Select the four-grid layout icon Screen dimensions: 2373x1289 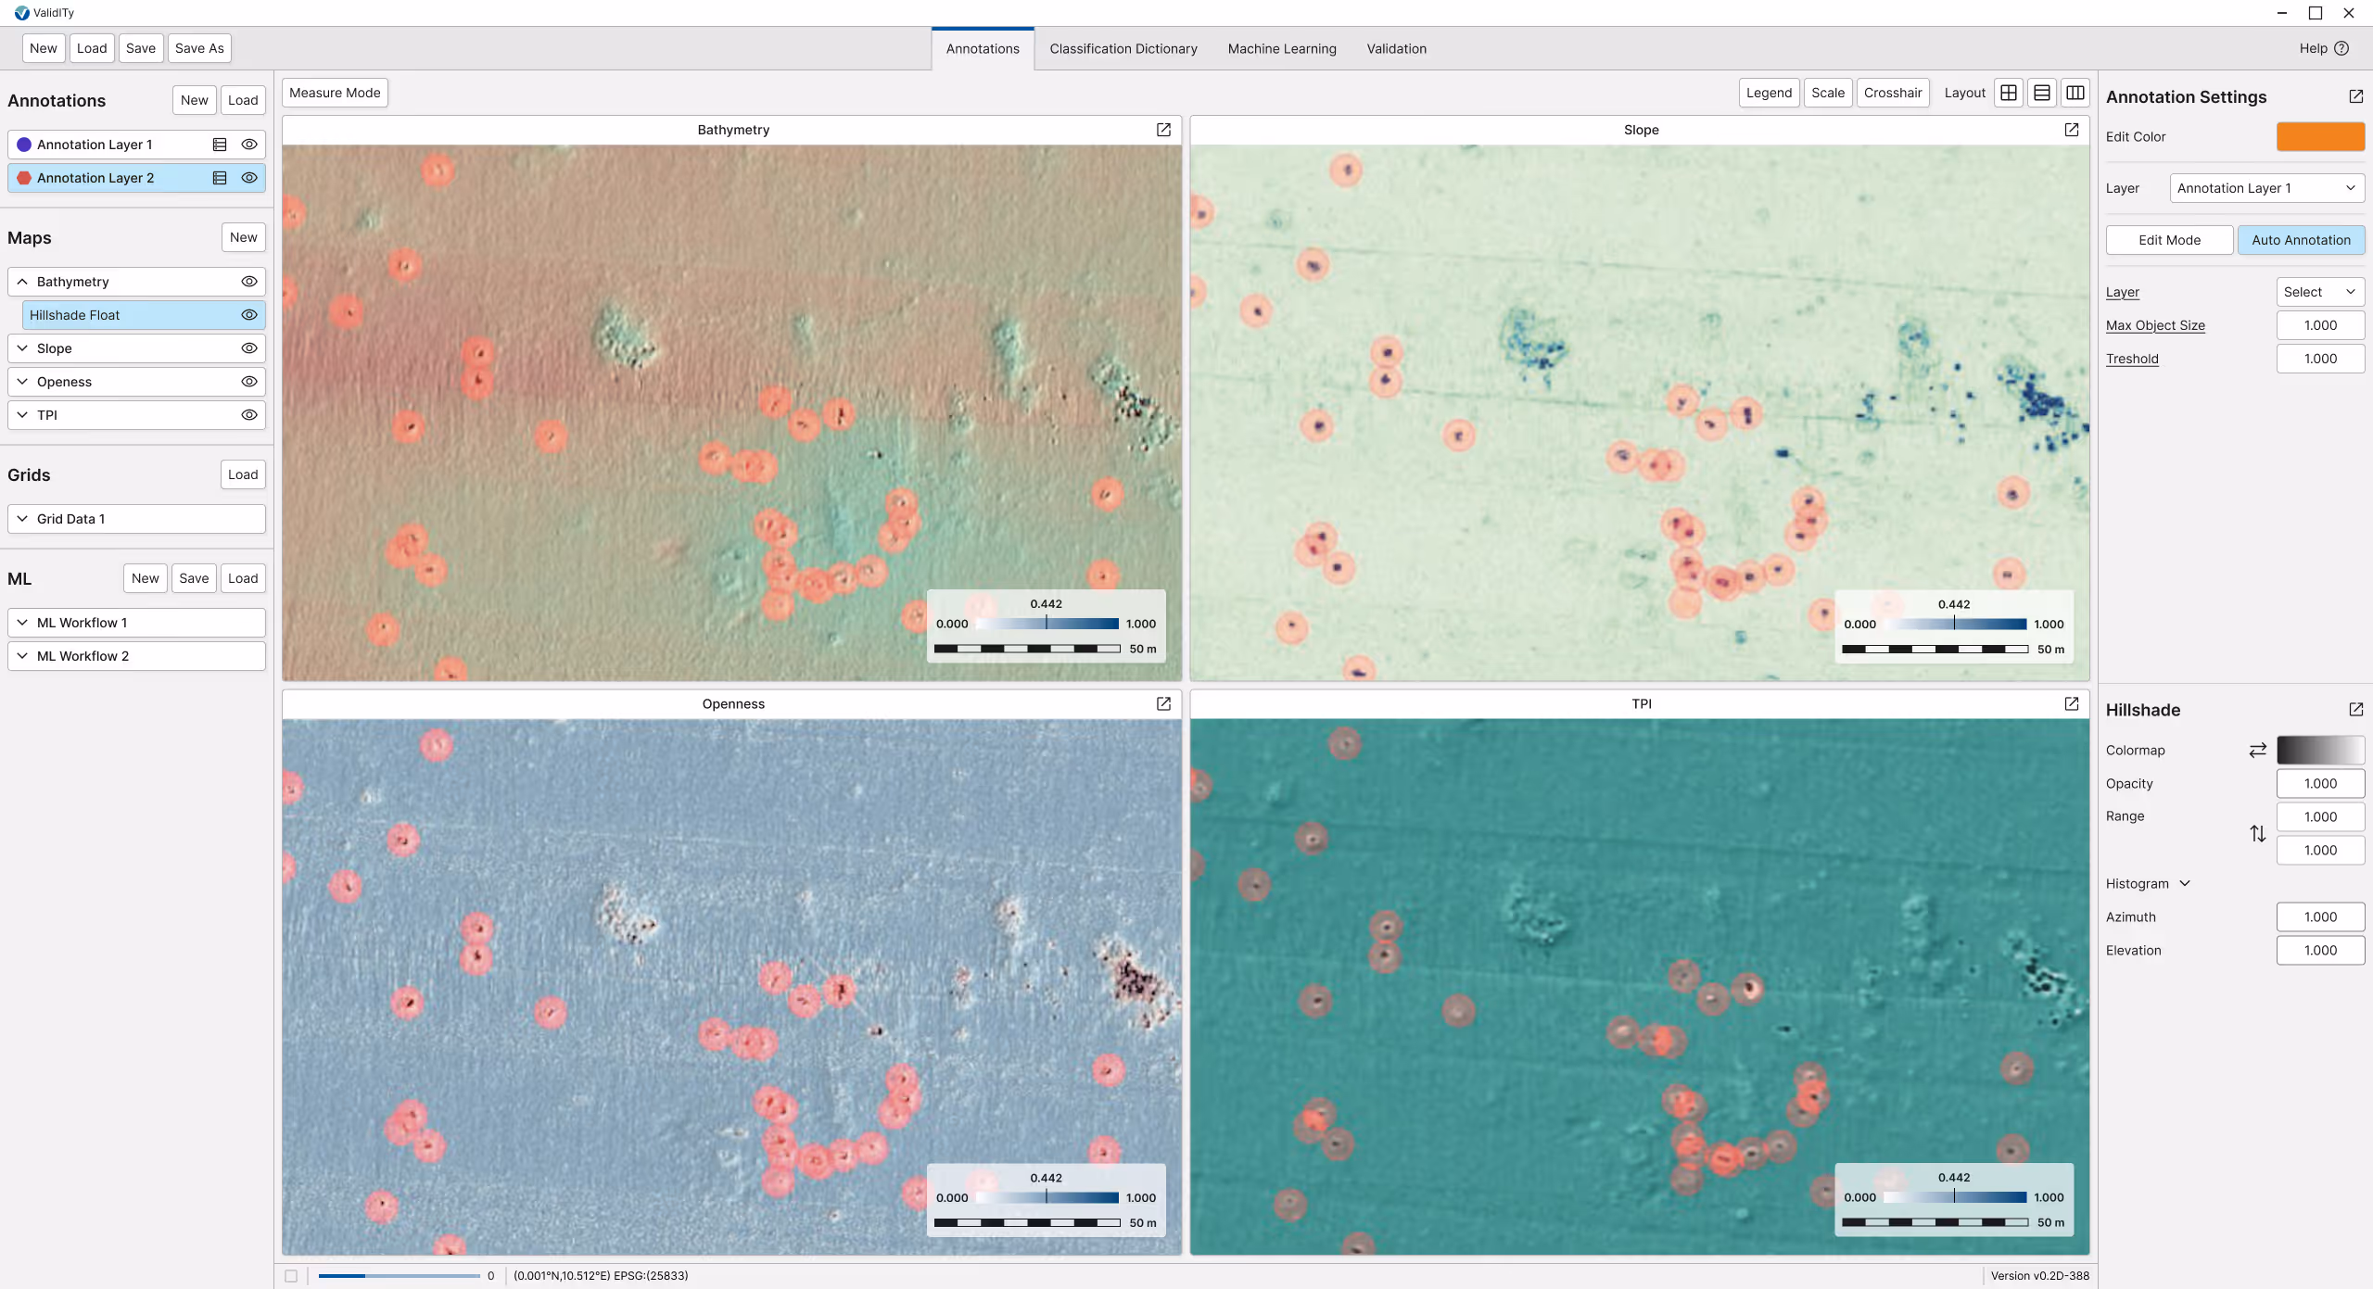click(x=2009, y=93)
